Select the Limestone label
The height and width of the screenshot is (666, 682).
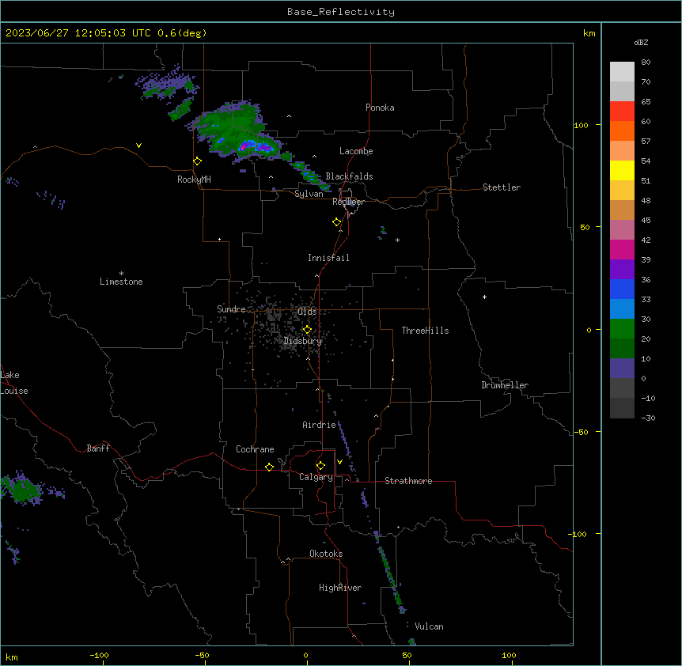[x=121, y=282]
